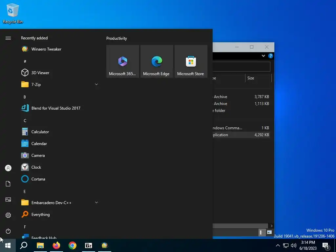This screenshot has height=252, width=336.
Task: Click the Recently added heading
Action: (34, 38)
